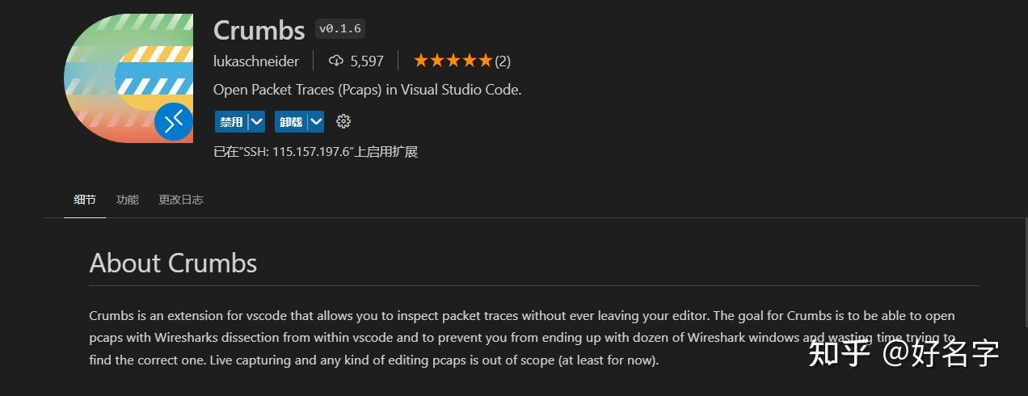Click the 卸载 (Uninstall) button
Image resolution: width=1028 pixels, height=396 pixels.
tap(291, 121)
